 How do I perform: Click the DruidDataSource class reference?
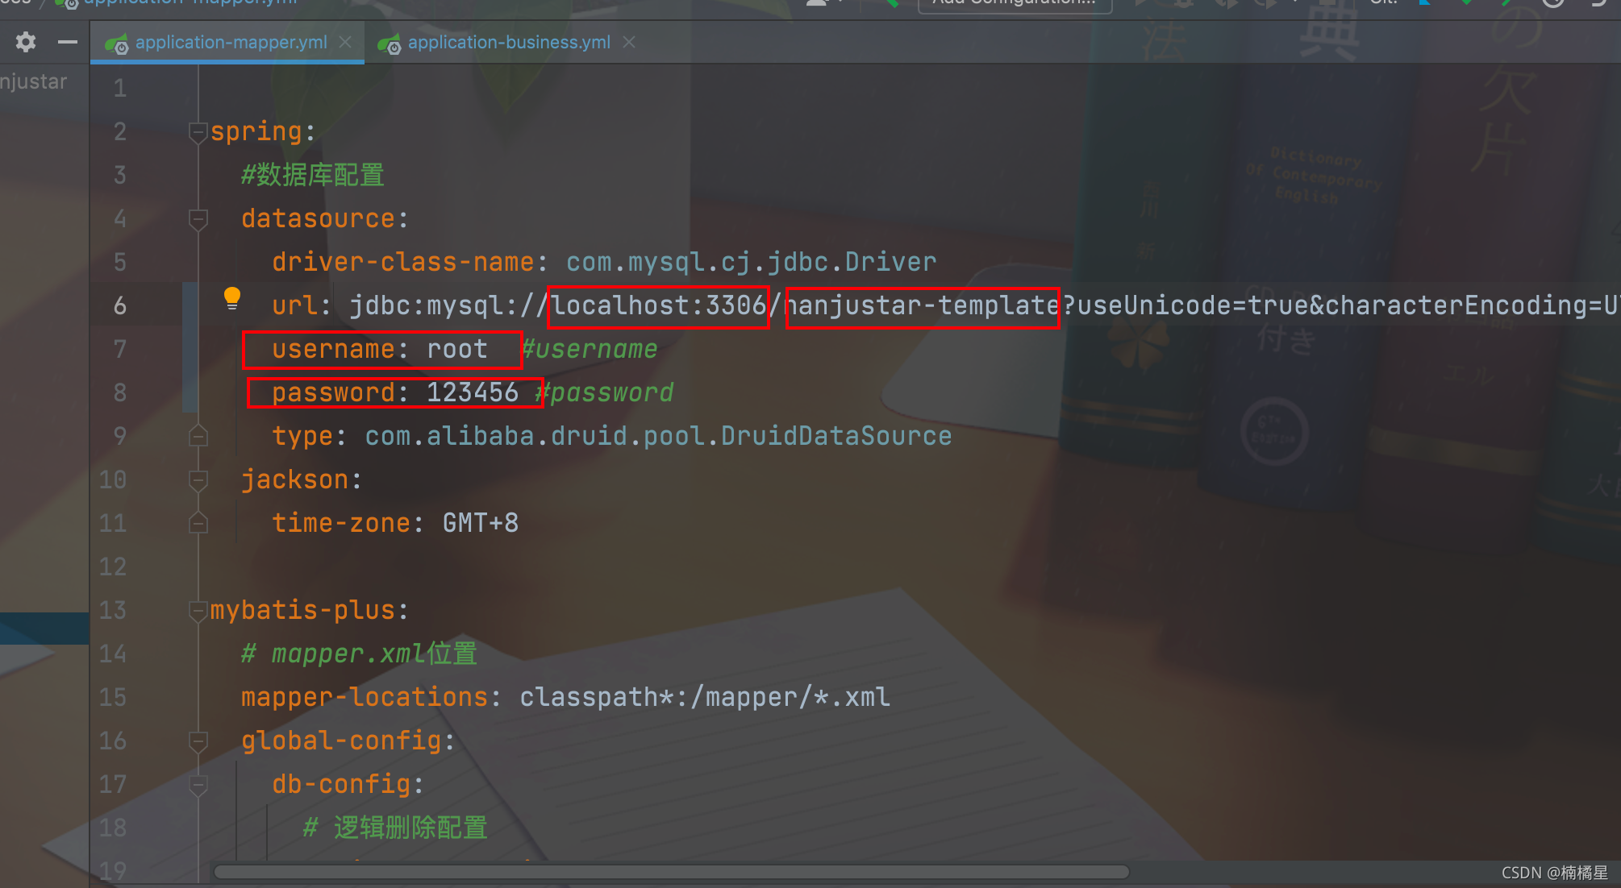[x=836, y=437]
